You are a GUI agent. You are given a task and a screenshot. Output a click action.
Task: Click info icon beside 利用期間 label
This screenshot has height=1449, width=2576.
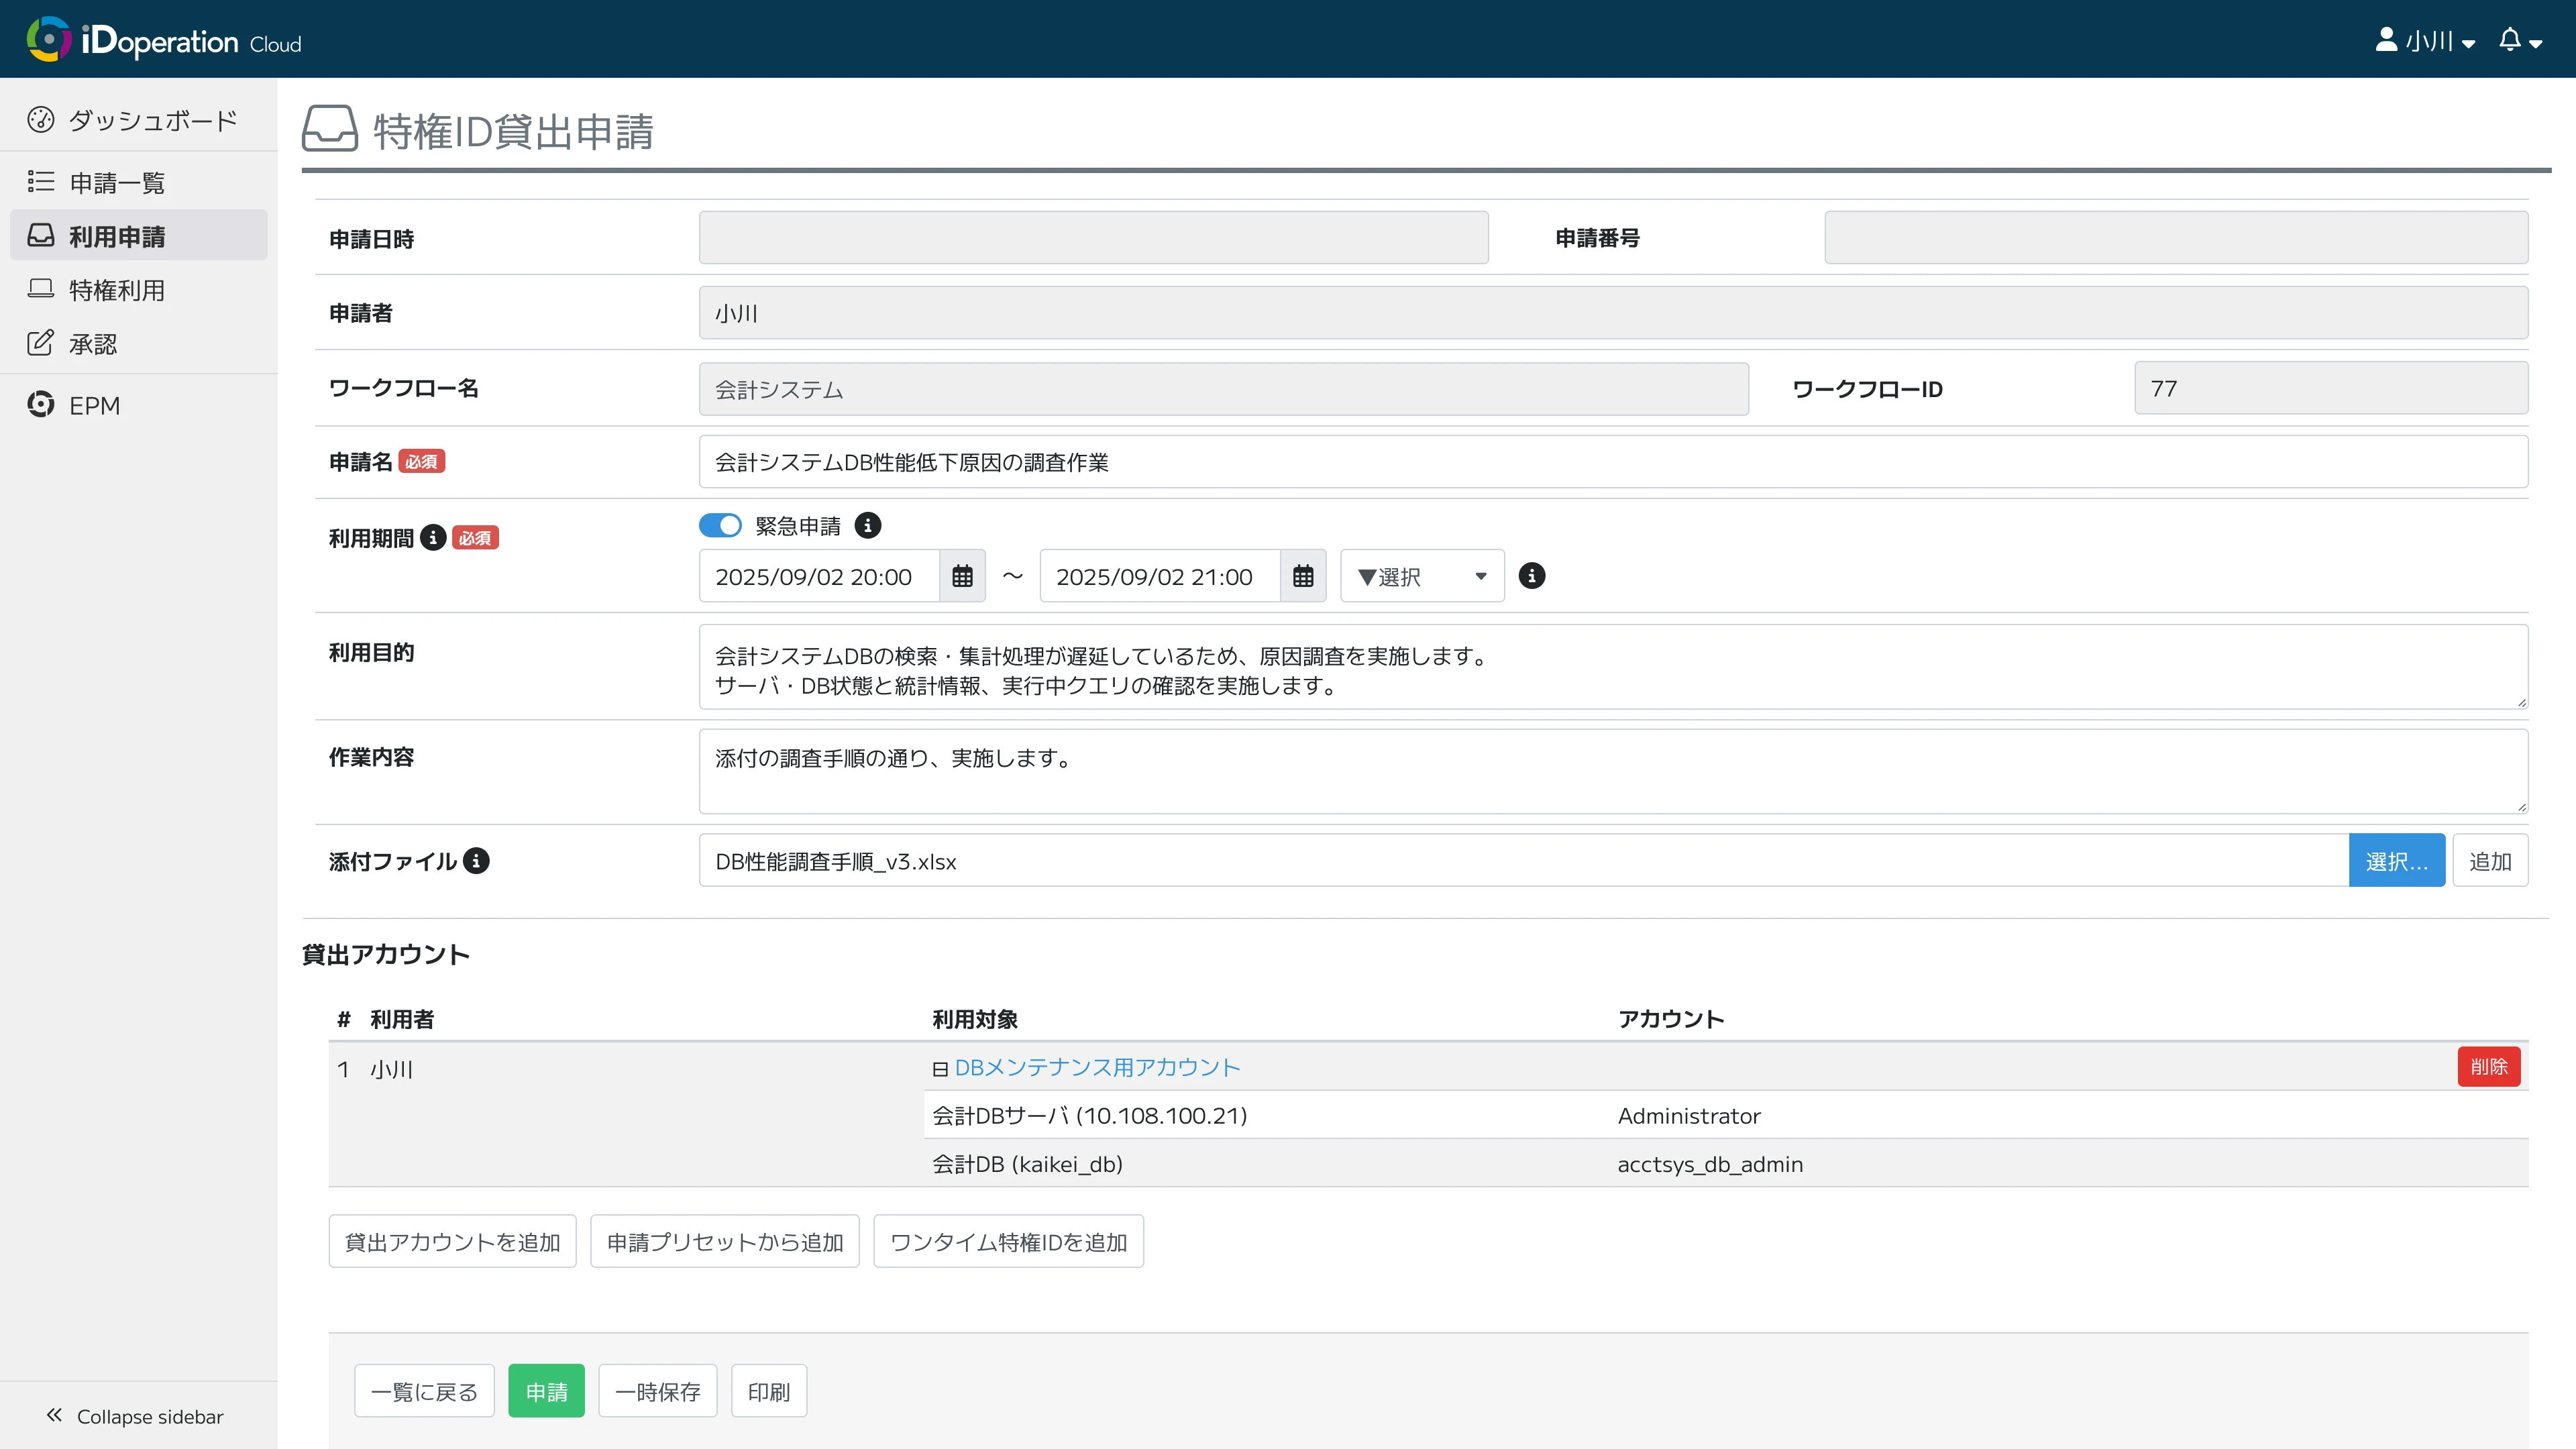point(433,537)
